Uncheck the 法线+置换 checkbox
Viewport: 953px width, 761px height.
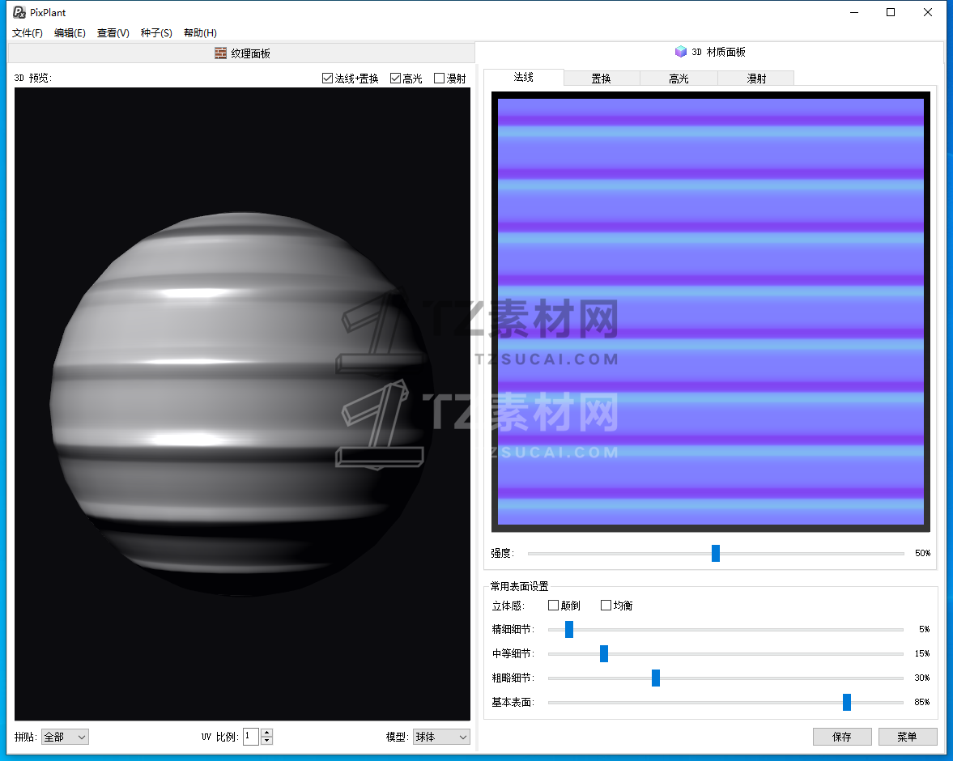[328, 79]
